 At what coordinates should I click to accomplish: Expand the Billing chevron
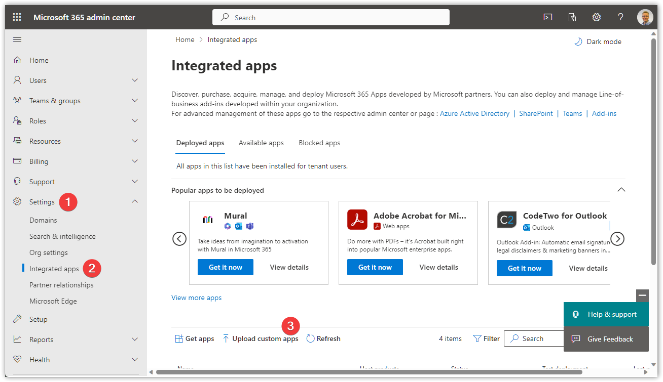(135, 161)
